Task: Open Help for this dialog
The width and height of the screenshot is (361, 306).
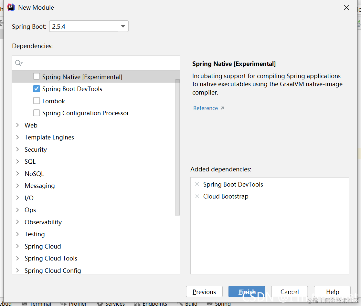Action: (332, 291)
